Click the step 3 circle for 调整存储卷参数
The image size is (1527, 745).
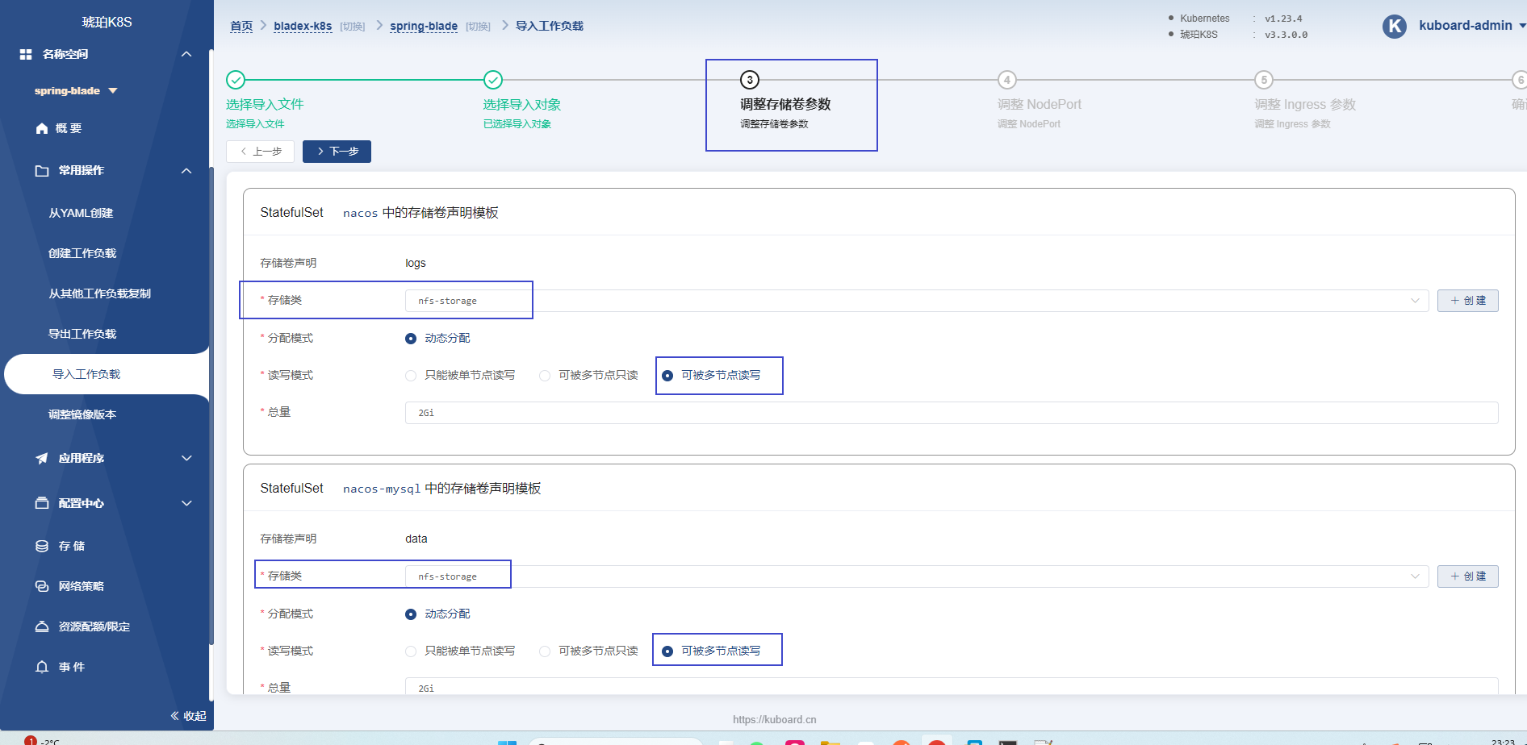750,80
